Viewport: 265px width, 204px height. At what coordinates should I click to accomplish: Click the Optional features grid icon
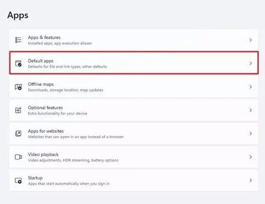click(x=18, y=110)
